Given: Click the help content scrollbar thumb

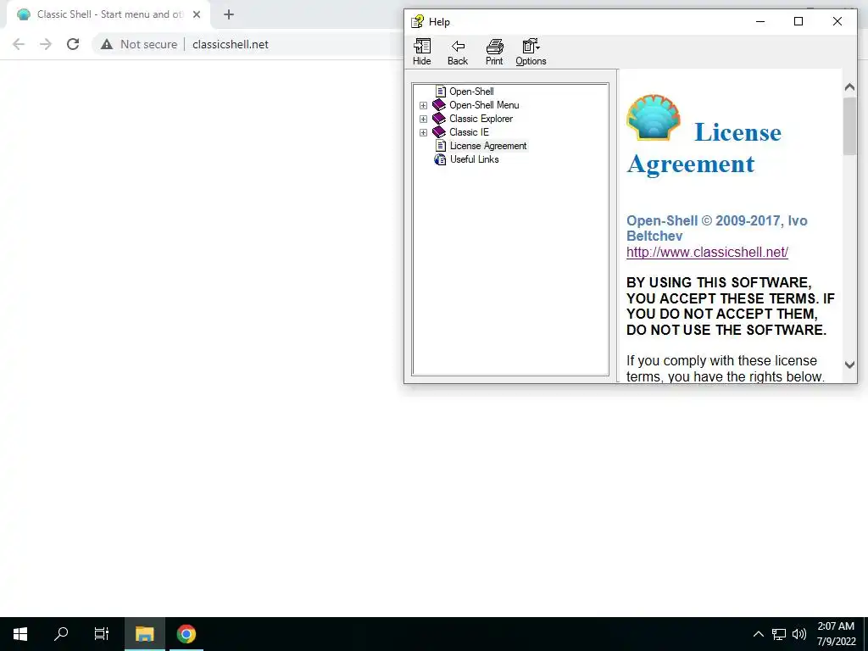Looking at the screenshot, I should [x=849, y=126].
